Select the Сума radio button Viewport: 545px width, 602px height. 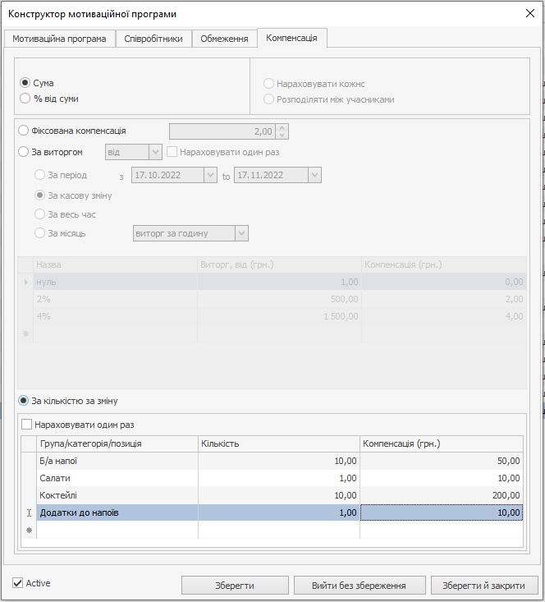coord(25,83)
